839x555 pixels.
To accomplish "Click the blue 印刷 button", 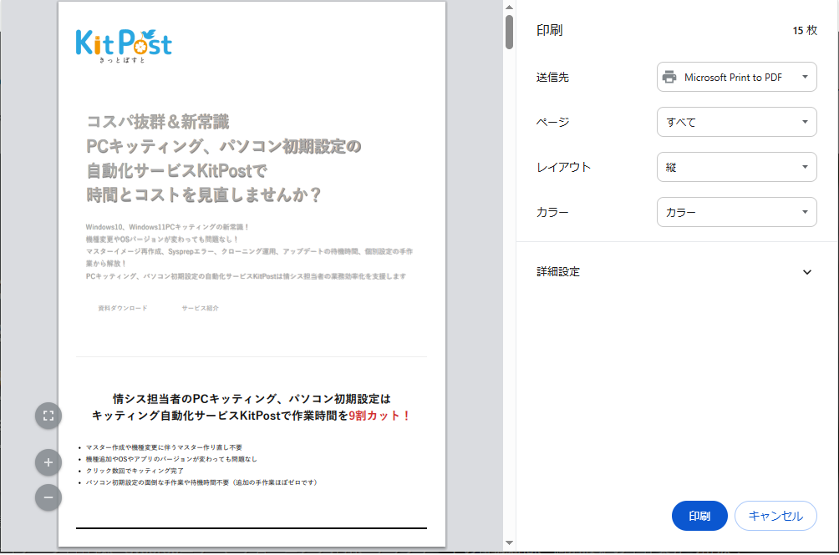I will 699,516.
